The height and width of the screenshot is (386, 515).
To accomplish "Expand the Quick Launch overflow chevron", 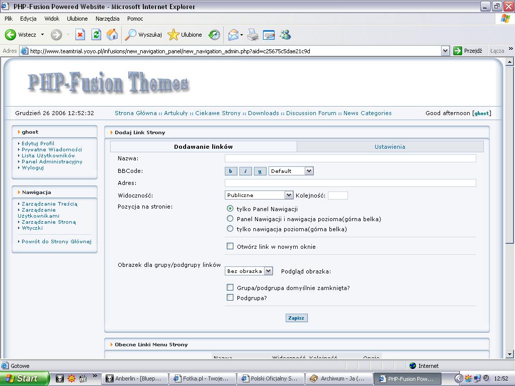I will [95, 376].
